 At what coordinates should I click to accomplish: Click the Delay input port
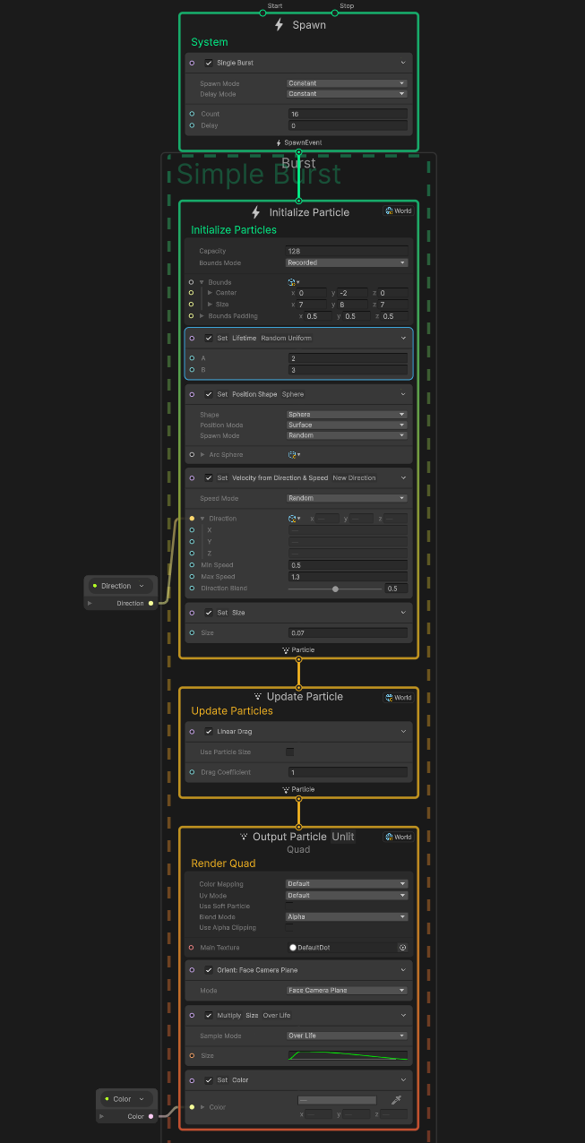192,125
